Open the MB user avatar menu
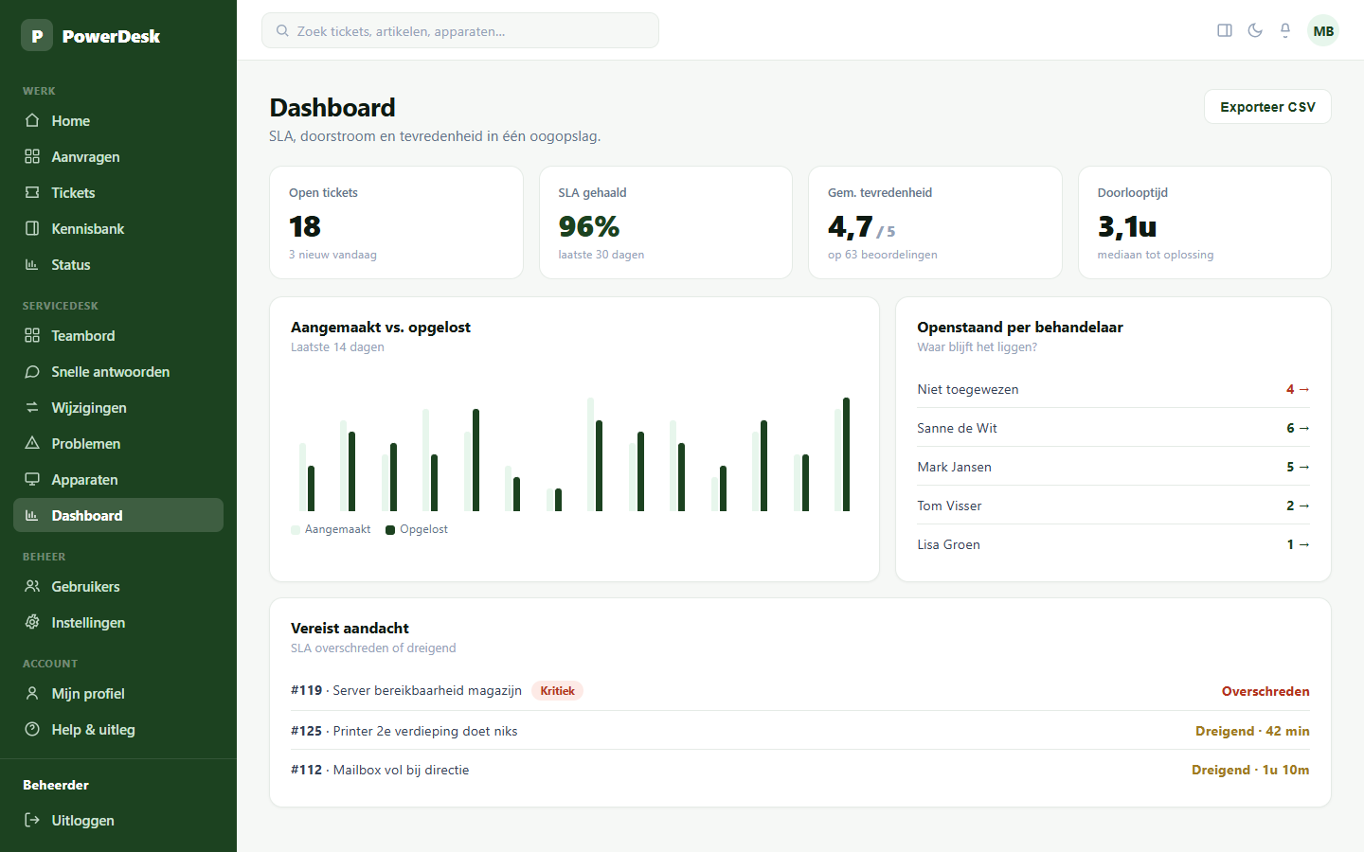 1323,30
